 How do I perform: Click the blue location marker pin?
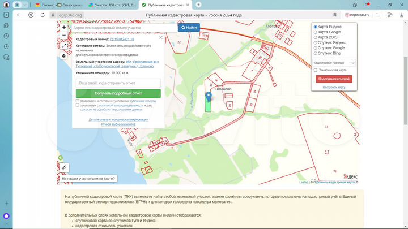pos(209,97)
